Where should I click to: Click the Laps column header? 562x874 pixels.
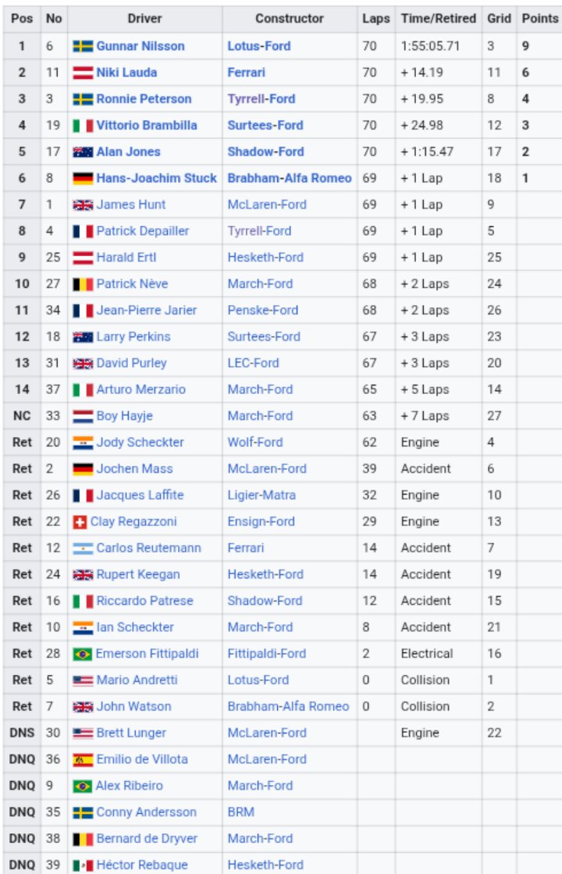[x=375, y=19]
